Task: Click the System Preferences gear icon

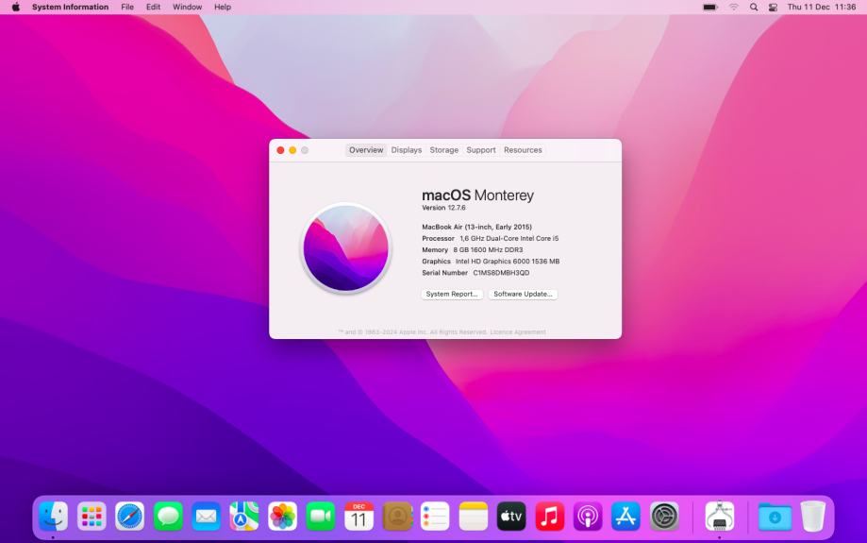Action: [x=664, y=517]
